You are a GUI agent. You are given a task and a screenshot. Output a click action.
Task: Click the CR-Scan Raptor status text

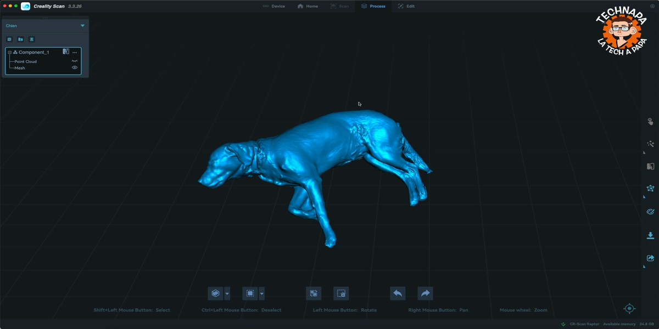pos(584,324)
